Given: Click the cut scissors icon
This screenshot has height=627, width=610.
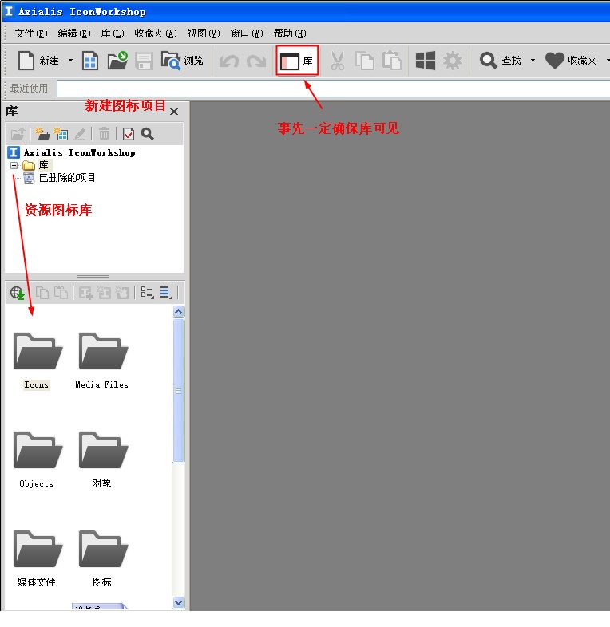Looking at the screenshot, I should coord(338,61).
